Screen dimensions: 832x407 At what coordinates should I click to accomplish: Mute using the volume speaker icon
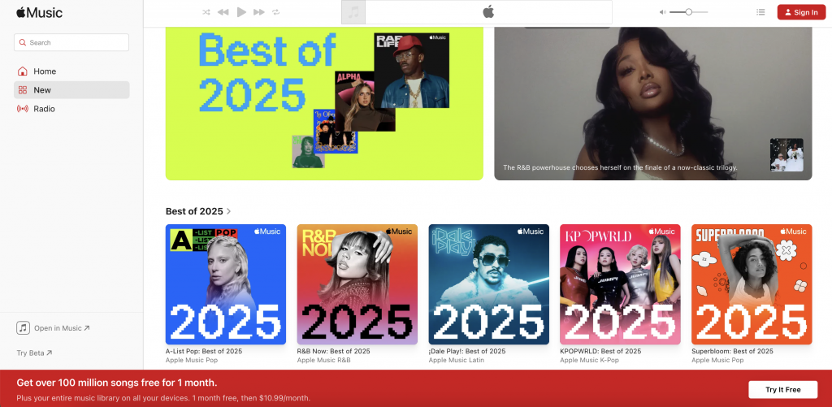pyautogui.click(x=662, y=12)
